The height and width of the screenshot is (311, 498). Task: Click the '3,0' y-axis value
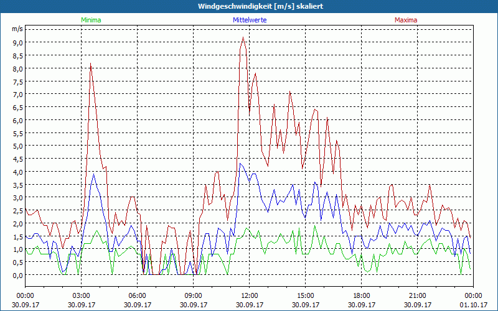(18, 198)
